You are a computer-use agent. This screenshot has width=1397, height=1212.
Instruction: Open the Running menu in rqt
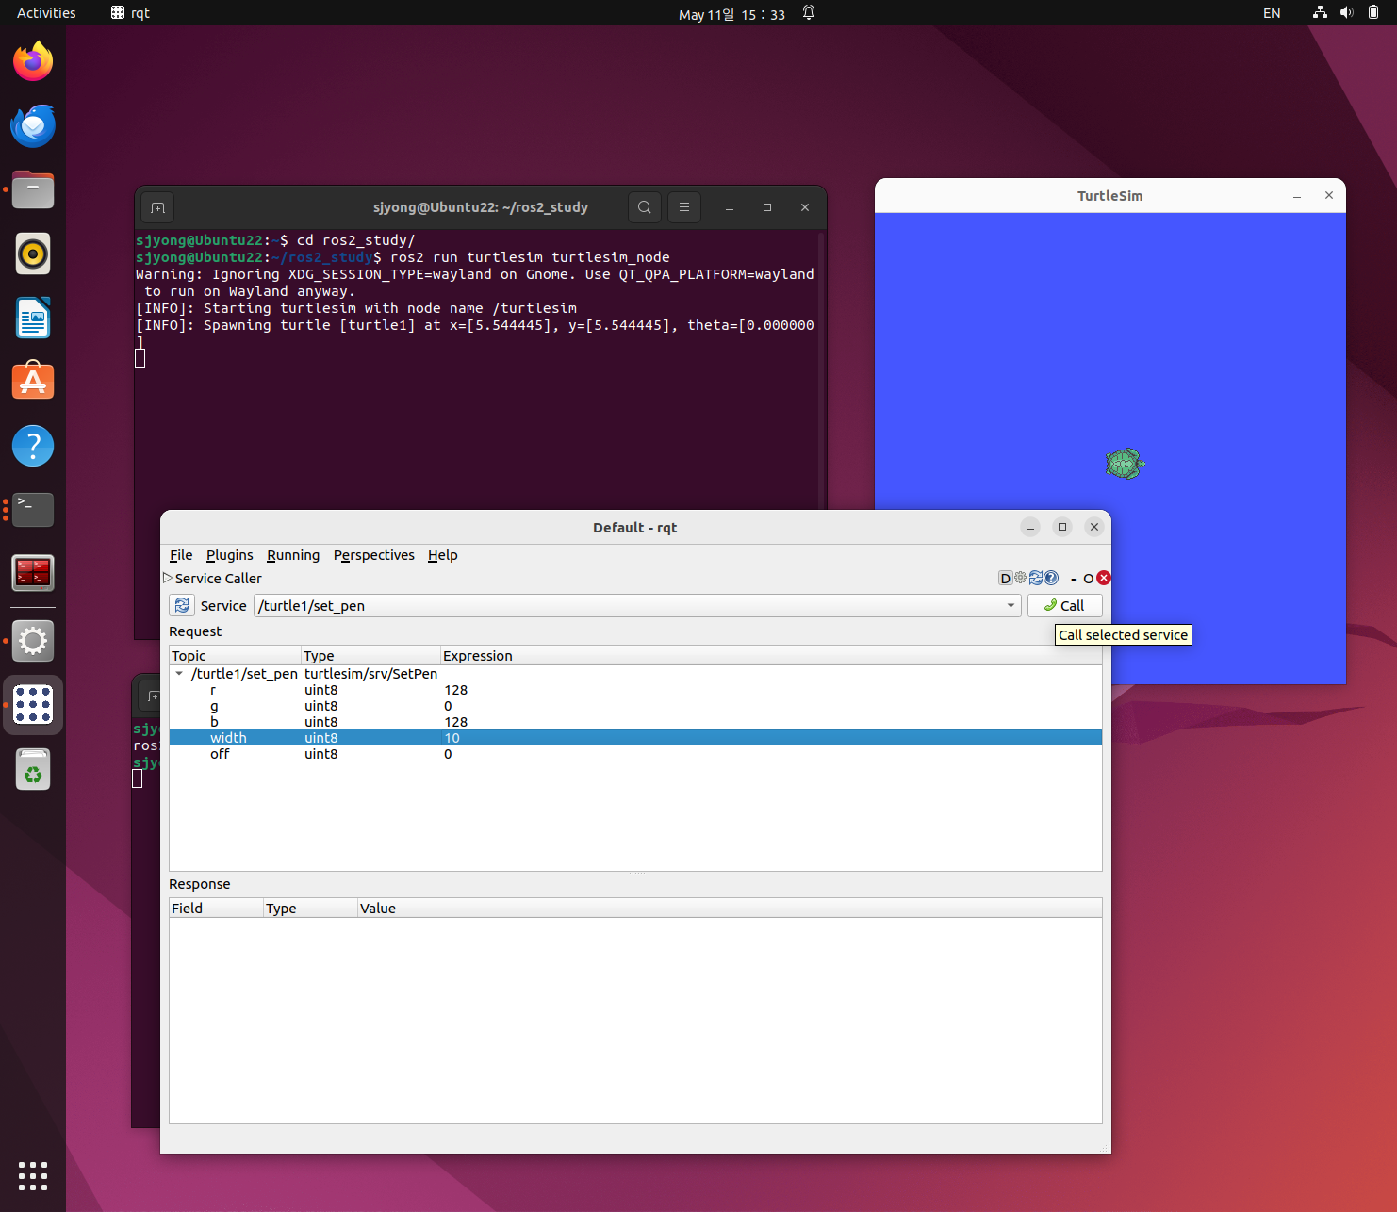pos(293,555)
